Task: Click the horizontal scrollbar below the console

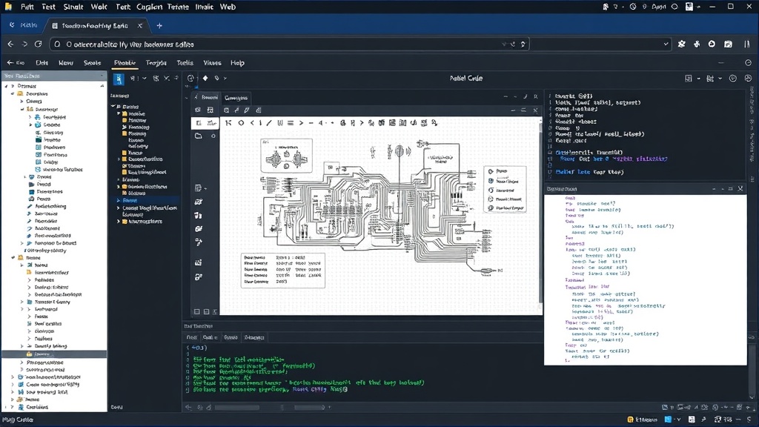Action: [237, 408]
